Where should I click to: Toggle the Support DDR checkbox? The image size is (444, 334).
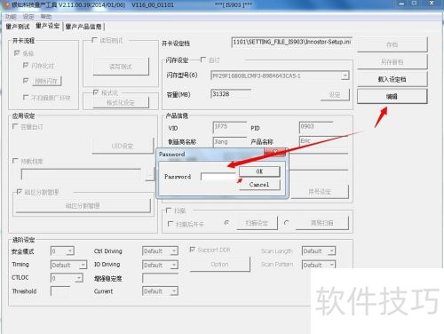point(193,250)
